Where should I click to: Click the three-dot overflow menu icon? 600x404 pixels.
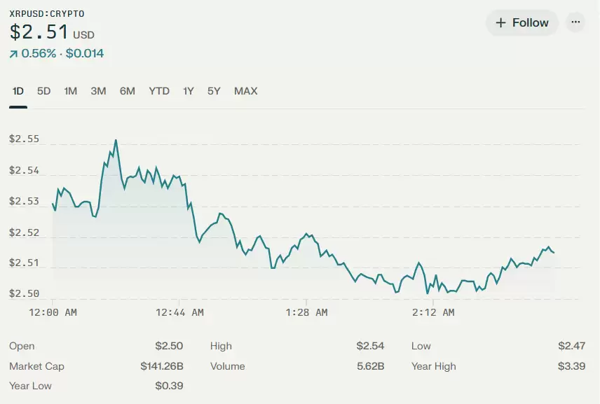576,22
